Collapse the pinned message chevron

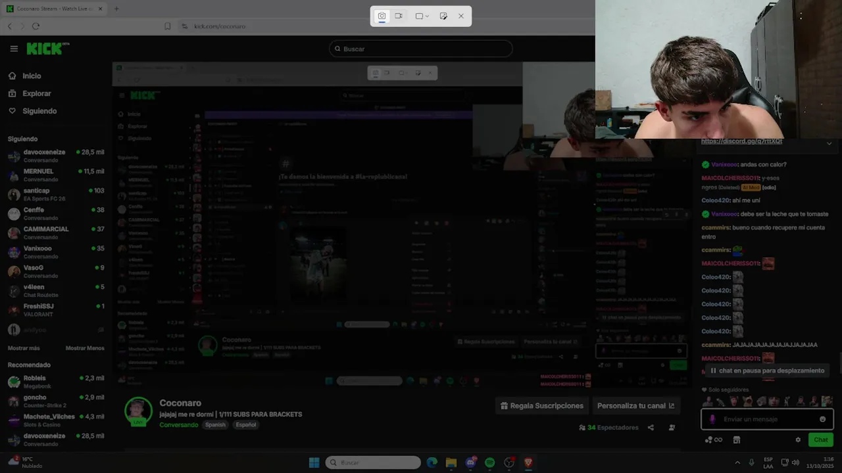pyautogui.click(x=829, y=143)
